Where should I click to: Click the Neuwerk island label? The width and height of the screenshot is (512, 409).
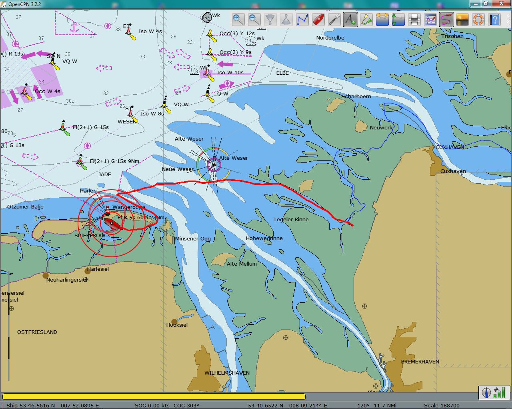click(381, 127)
